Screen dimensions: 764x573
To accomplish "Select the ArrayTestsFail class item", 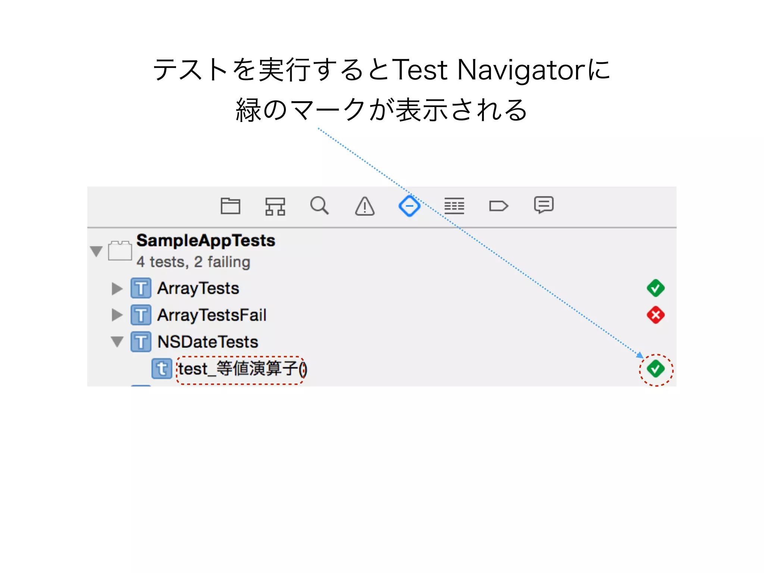I will click(212, 315).
